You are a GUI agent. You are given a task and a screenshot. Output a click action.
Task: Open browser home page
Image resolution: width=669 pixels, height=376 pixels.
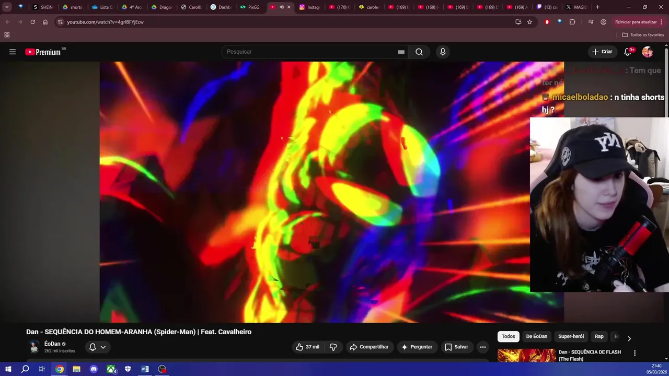tap(45, 22)
